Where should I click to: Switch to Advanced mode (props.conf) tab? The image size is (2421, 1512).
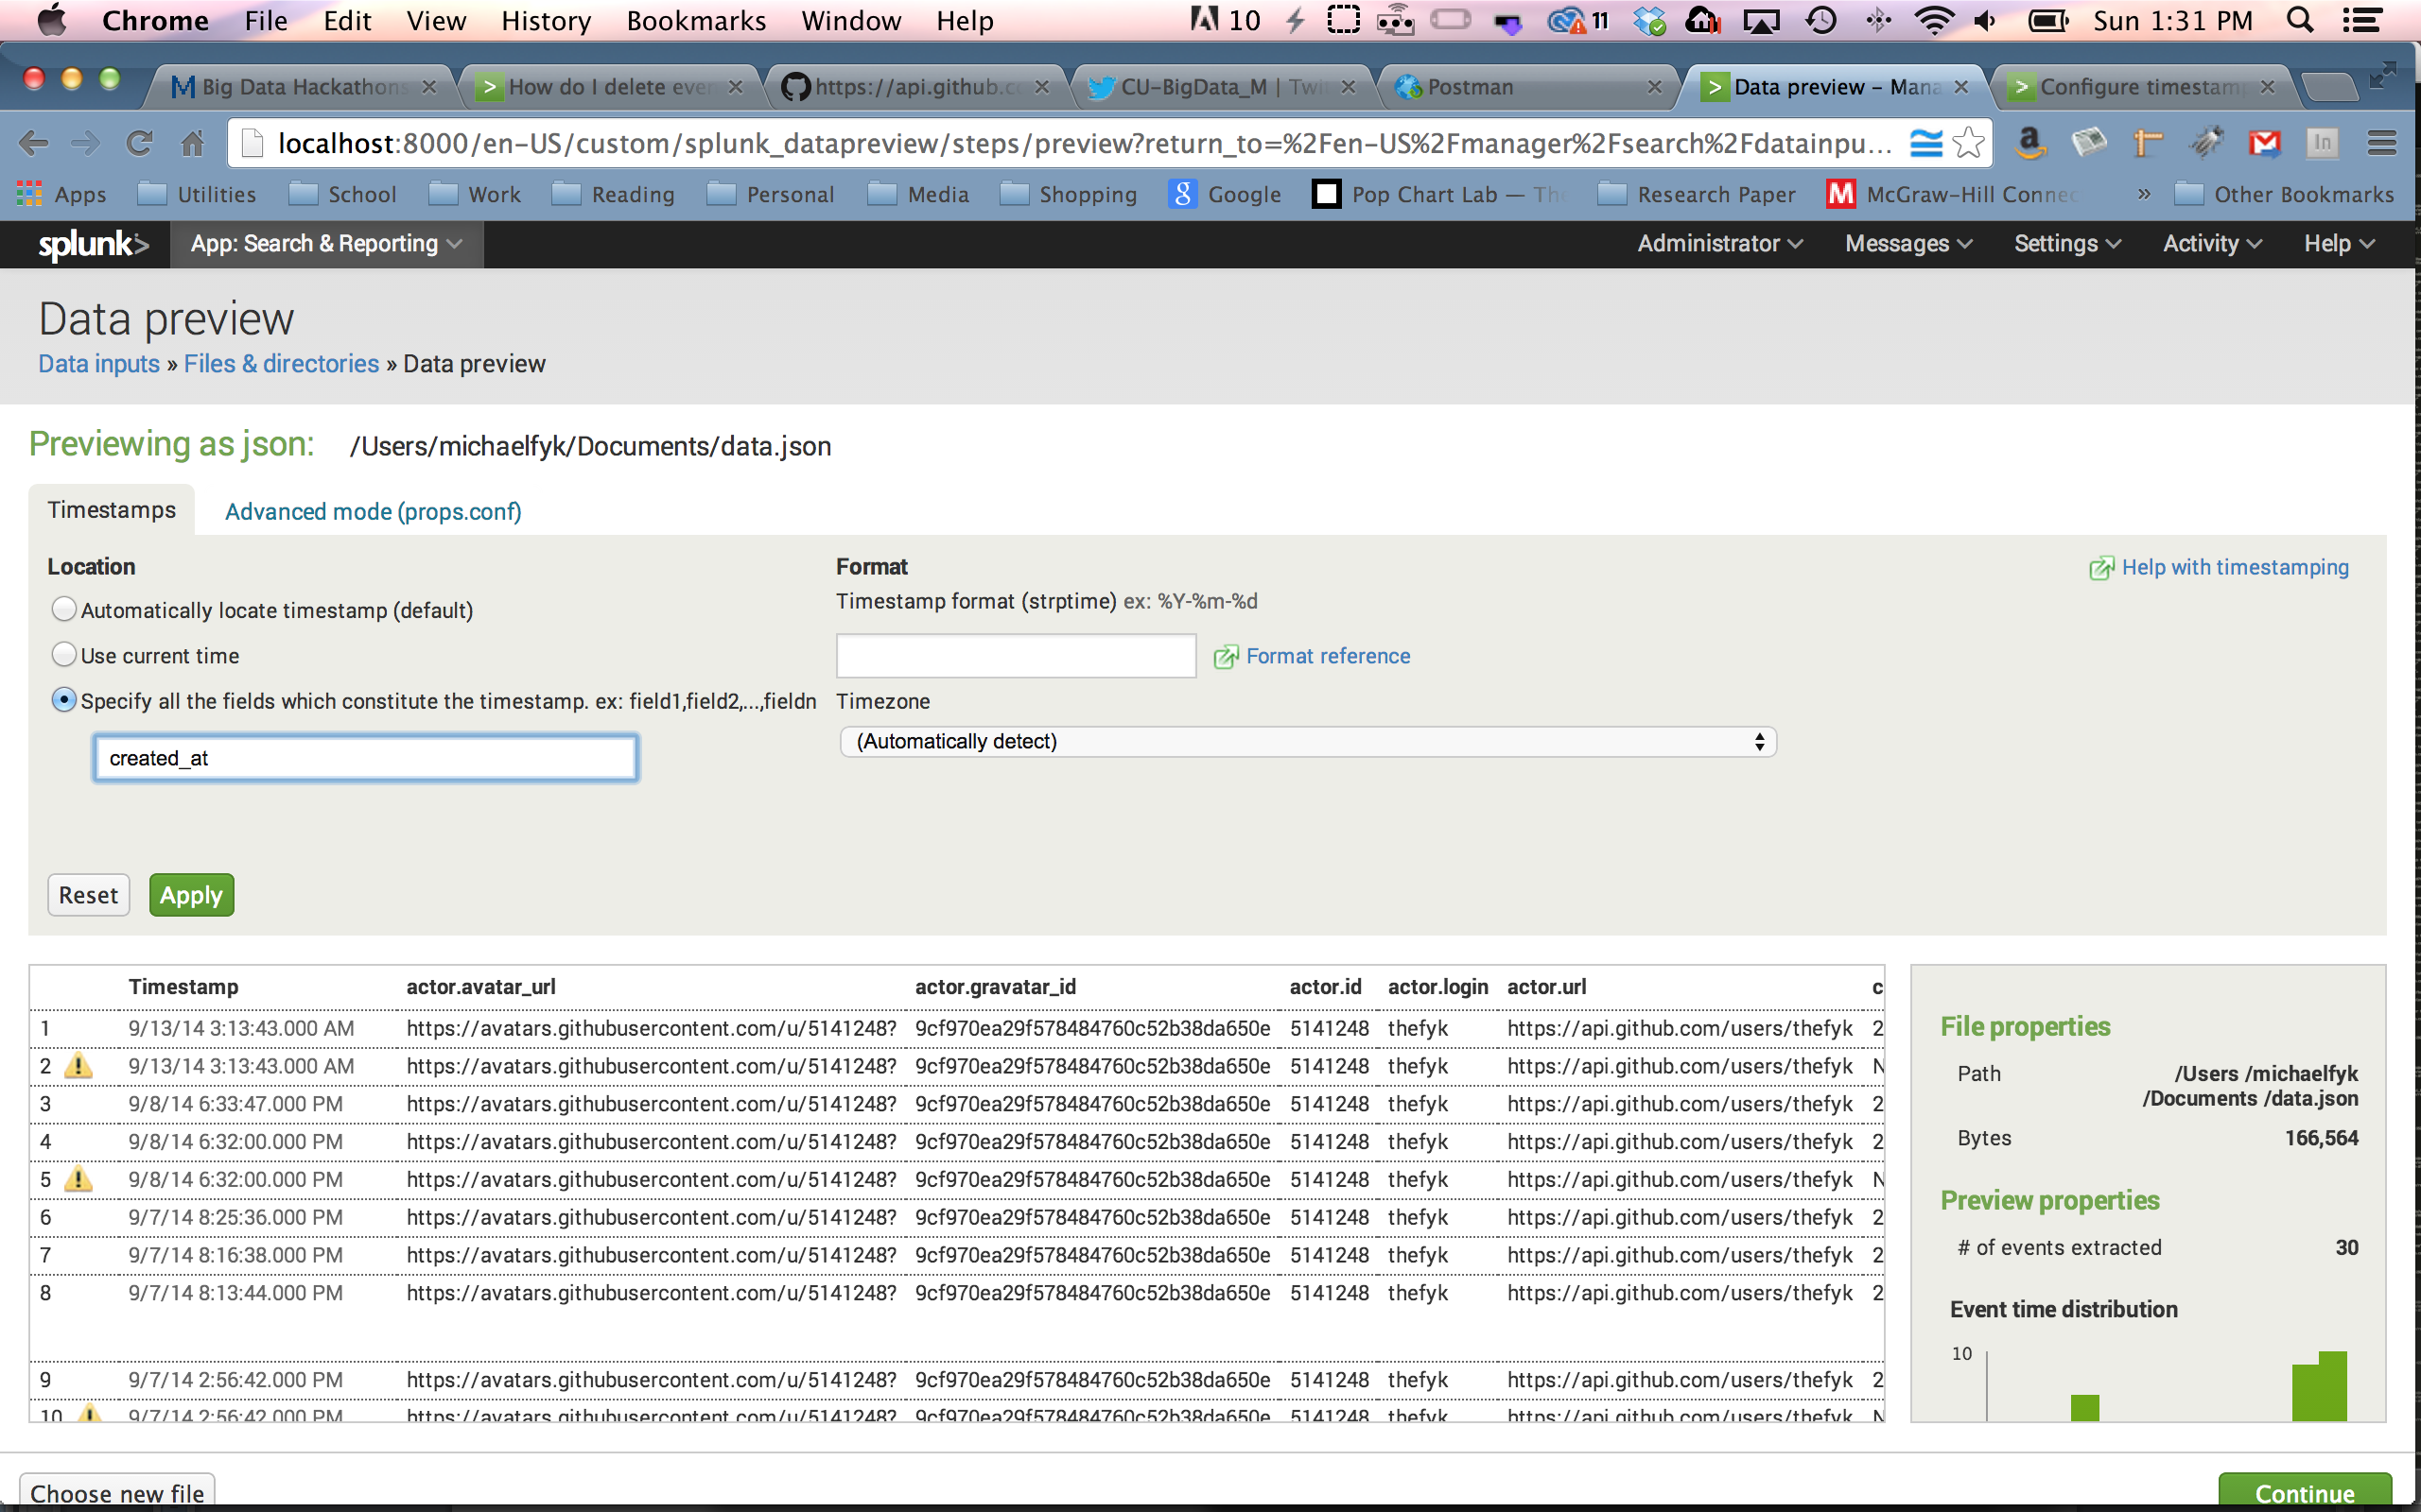tap(374, 512)
